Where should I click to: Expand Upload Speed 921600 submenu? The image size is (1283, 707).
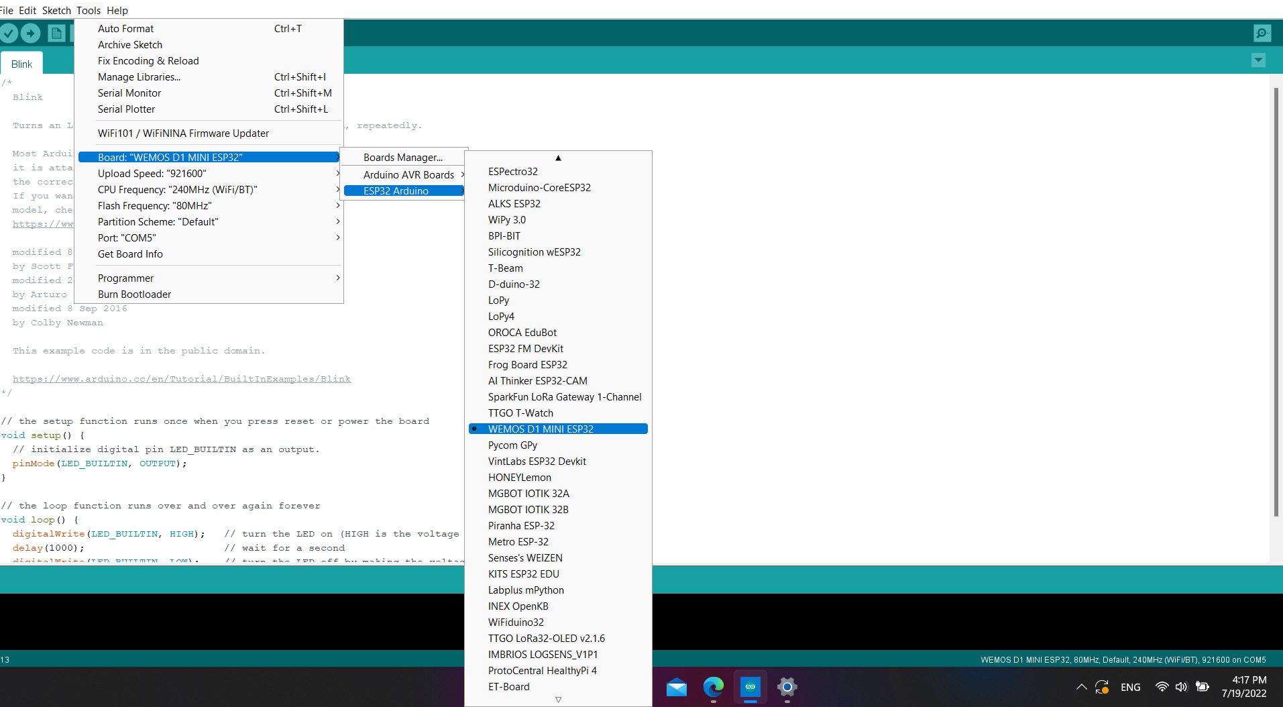209,174
